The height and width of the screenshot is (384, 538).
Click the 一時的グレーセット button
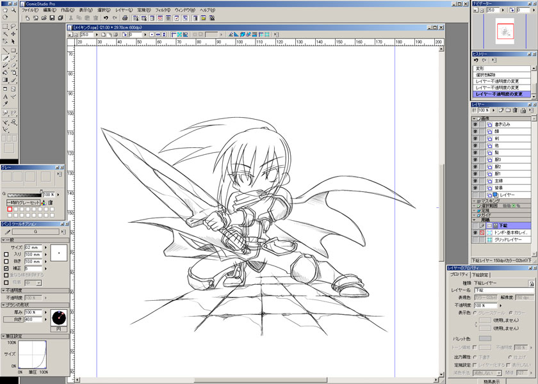click(24, 202)
